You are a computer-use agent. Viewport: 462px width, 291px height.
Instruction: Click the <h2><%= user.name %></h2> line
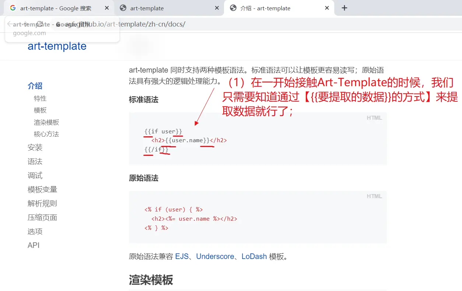(x=194, y=219)
